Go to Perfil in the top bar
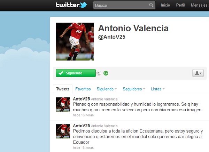 point(180,5)
